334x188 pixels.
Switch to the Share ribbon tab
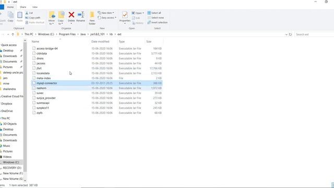tap(23, 7)
